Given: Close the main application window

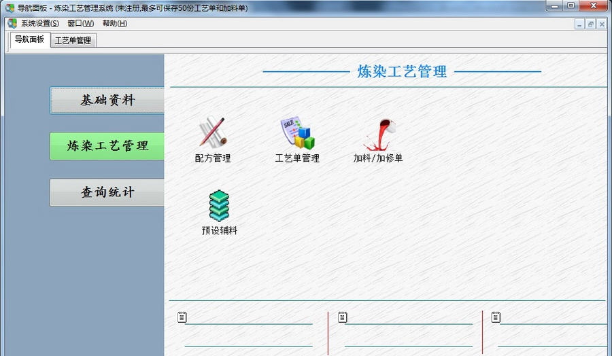Looking at the screenshot, I should [593, 5].
